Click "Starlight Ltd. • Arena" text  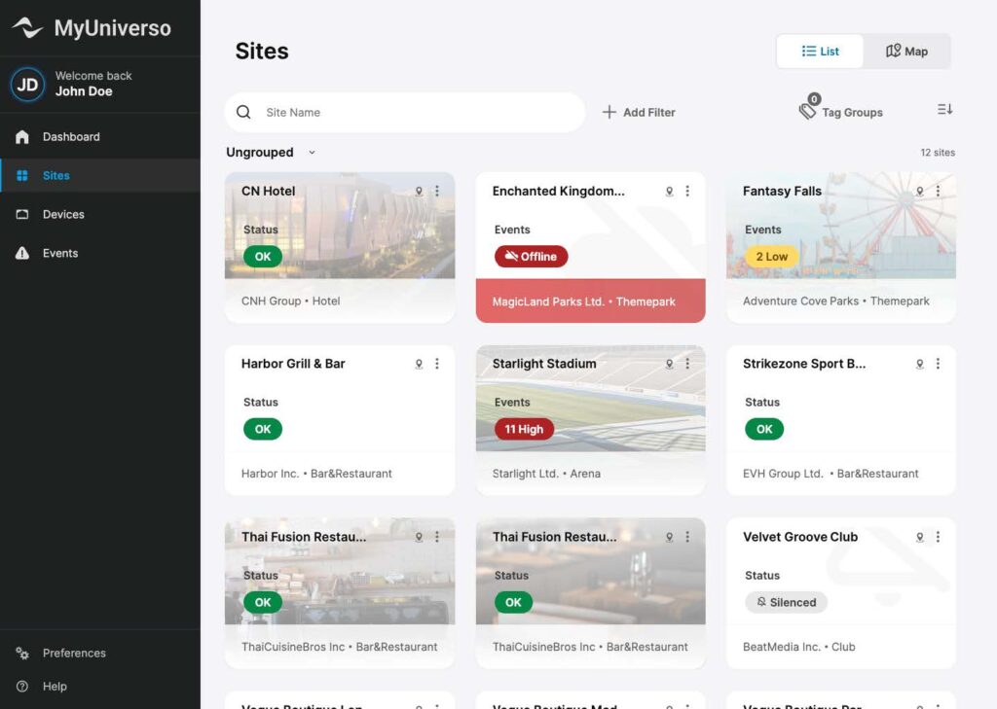(546, 474)
